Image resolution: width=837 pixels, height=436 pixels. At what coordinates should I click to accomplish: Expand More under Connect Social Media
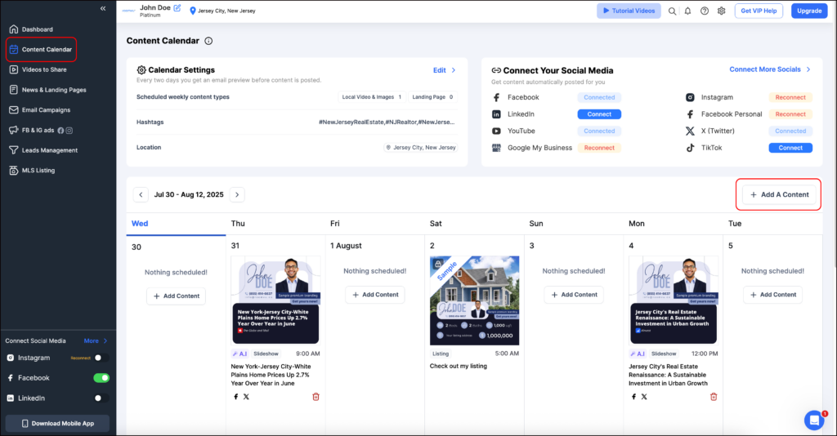click(x=95, y=340)
